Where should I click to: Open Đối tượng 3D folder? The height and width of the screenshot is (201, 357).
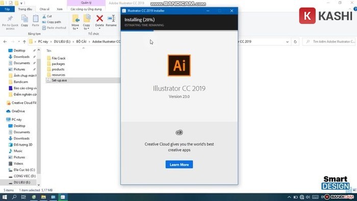pos(23,144)
